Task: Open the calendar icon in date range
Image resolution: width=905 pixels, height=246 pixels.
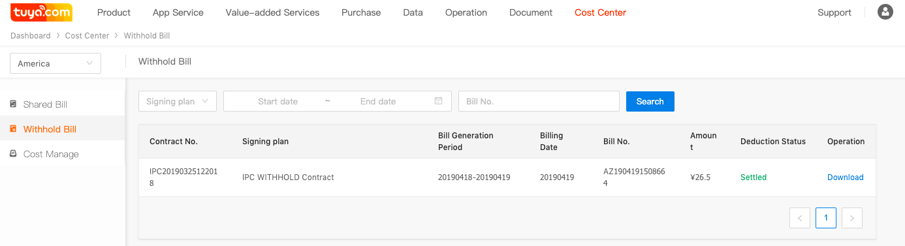Action: [439, 101]
